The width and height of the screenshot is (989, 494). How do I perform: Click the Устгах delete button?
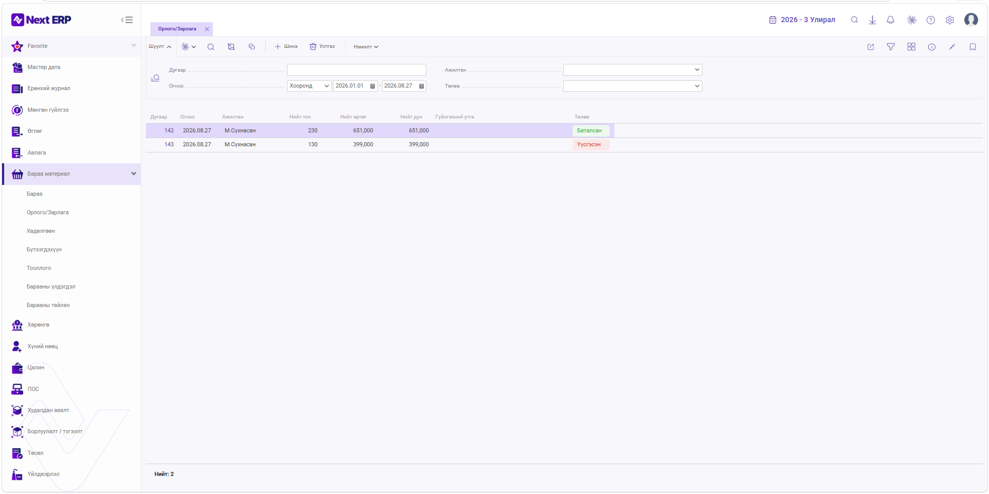[x=322, y=47]
